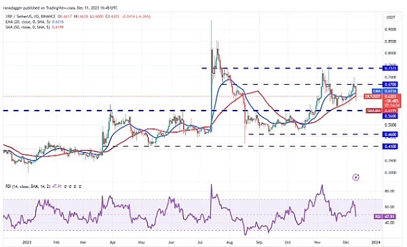Select the XRP / TetherUS symbol title

click(18, 16)
